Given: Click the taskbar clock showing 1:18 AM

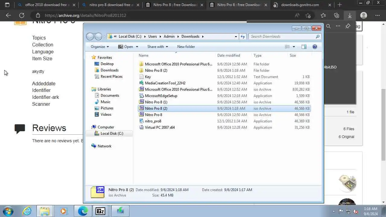Looking at the screenshot, I should (x=370, y=211).
